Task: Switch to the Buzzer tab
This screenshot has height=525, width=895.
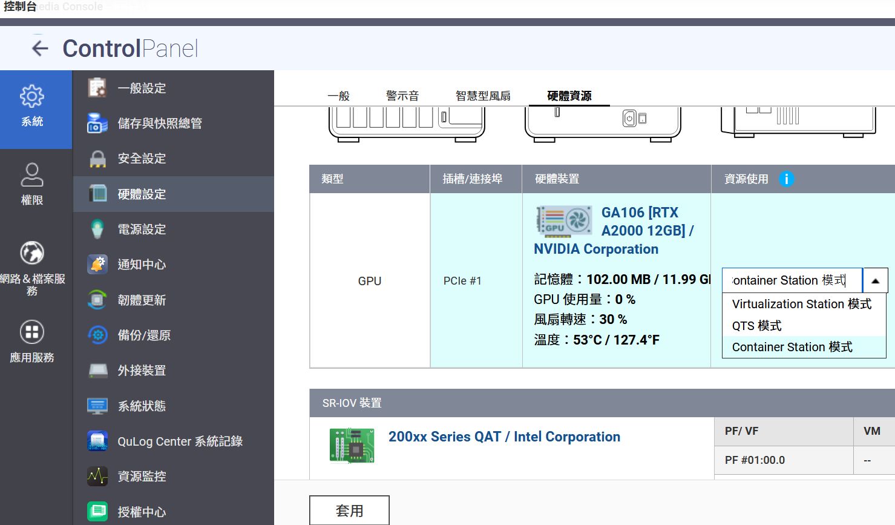Action: tap(402, 96)
